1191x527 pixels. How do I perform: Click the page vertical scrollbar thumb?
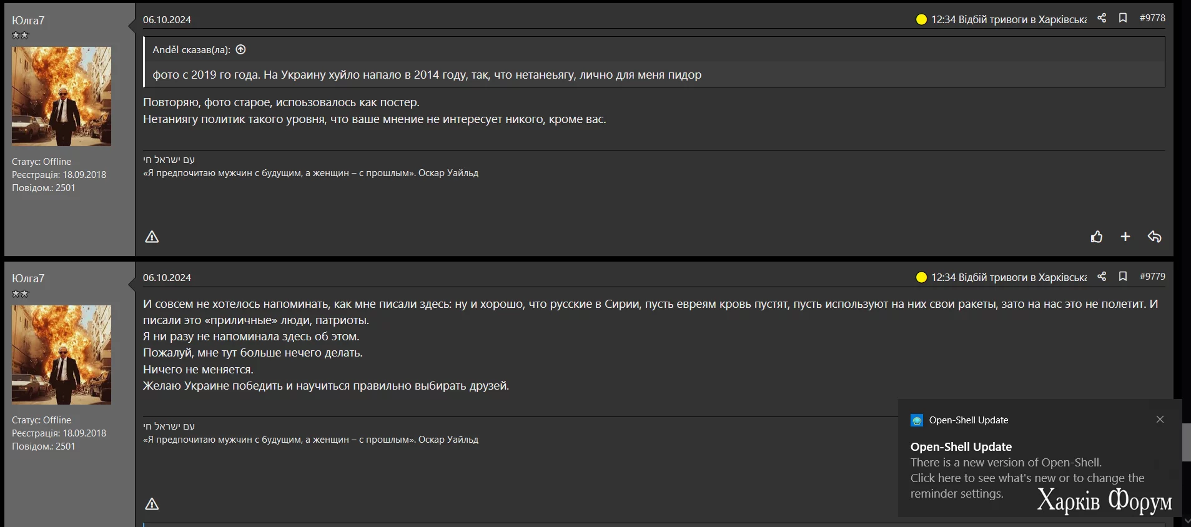tap(1187, 442)
